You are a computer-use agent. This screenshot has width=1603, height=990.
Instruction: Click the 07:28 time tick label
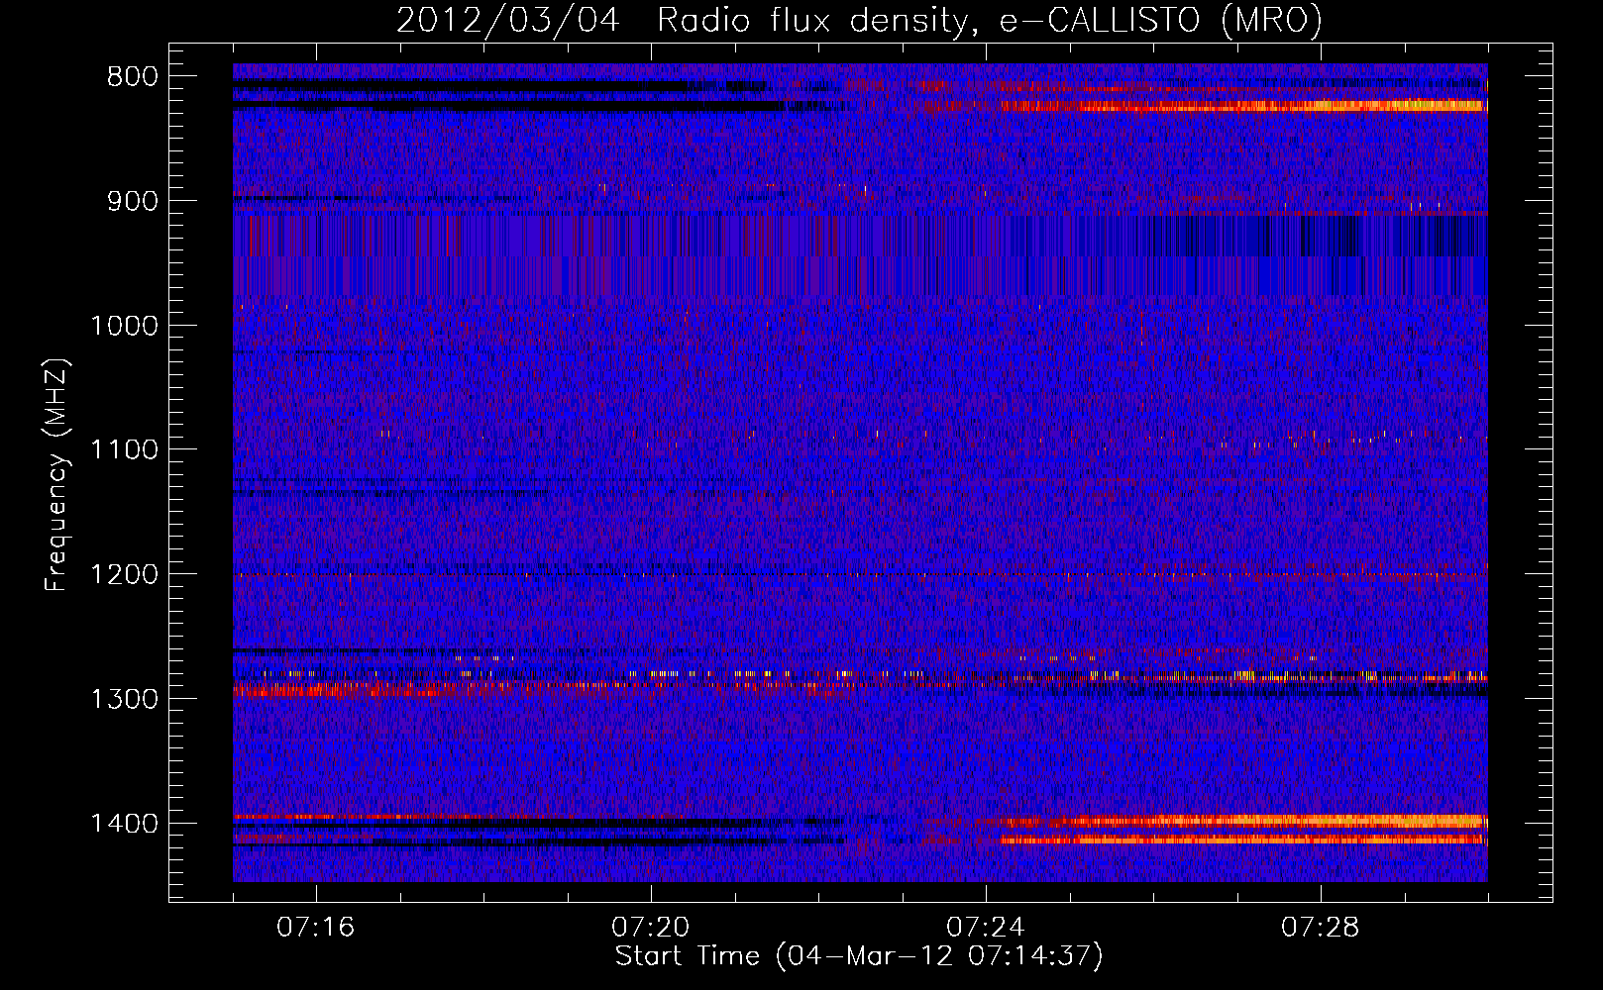click(x=1321, y=928)
